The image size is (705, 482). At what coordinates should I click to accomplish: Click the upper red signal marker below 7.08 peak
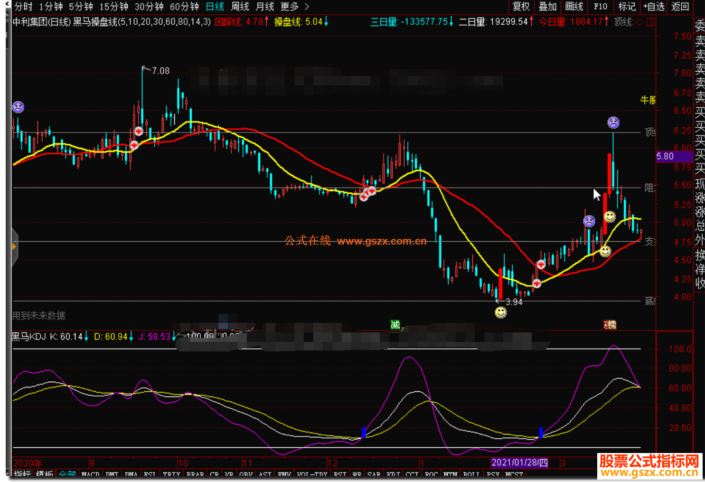click(x=139, y=132)
